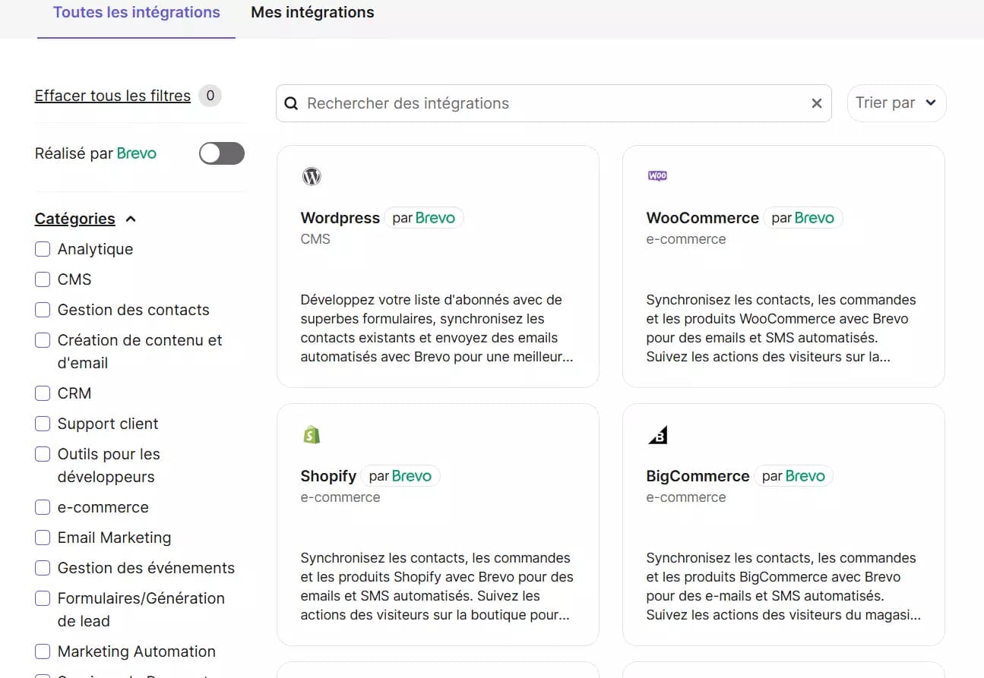The width and height of the screenshot is (984, 678).
Task: Open the WooCommerce integration title
Action: coord(703,218)
